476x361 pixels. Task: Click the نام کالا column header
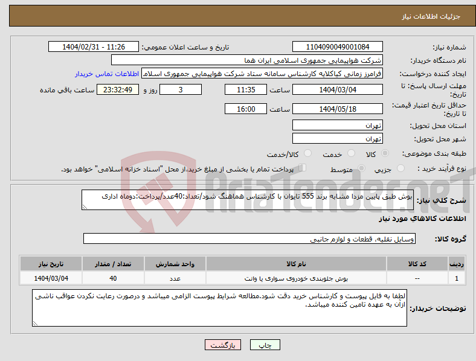point(296,264)
